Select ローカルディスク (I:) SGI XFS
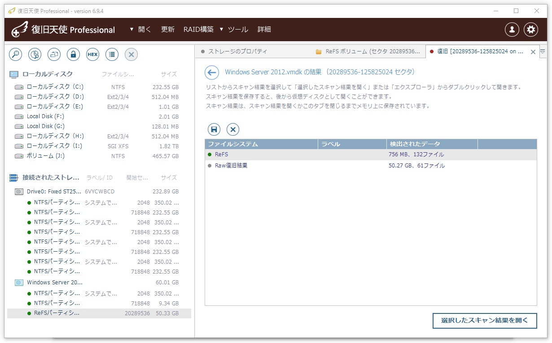 point(99,146)
